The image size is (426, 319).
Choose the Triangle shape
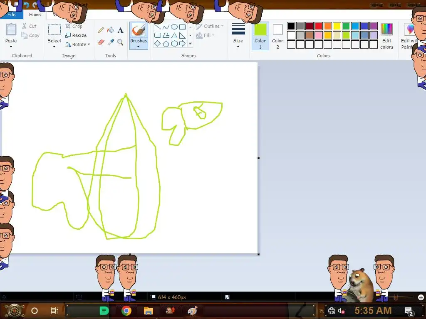click(174, 35)
